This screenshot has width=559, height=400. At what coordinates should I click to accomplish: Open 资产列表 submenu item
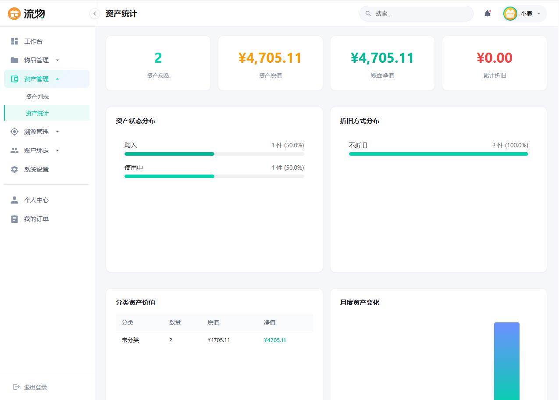point(46,96)
